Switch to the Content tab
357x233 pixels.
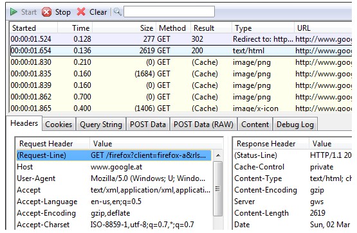255,125
